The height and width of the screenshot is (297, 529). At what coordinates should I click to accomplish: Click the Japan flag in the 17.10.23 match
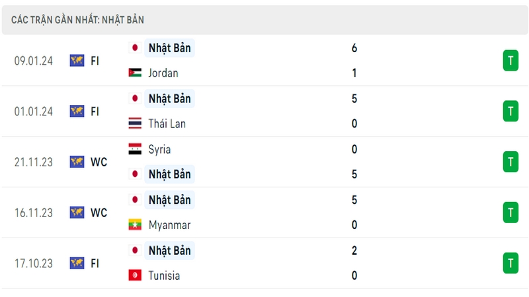(135, 250)
